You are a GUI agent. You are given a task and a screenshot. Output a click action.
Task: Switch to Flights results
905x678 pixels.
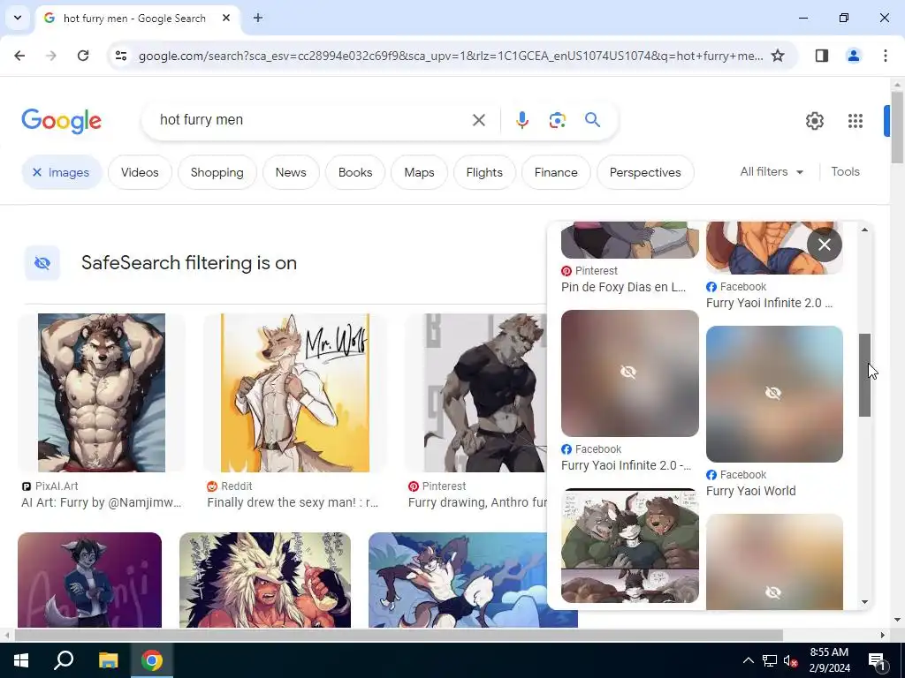484,172
